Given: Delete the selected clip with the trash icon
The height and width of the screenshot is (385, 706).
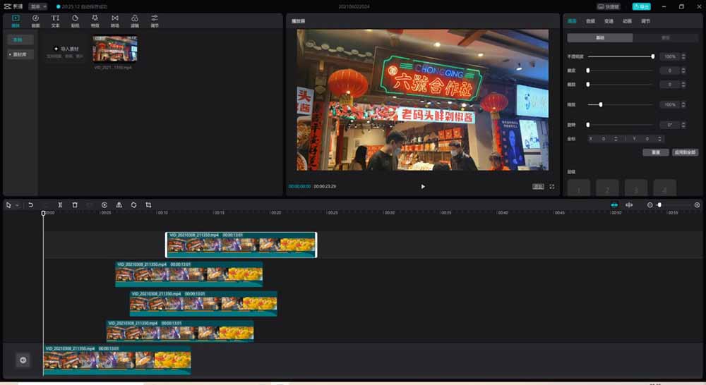Looking at the screenshot, I should click(75, 205).
